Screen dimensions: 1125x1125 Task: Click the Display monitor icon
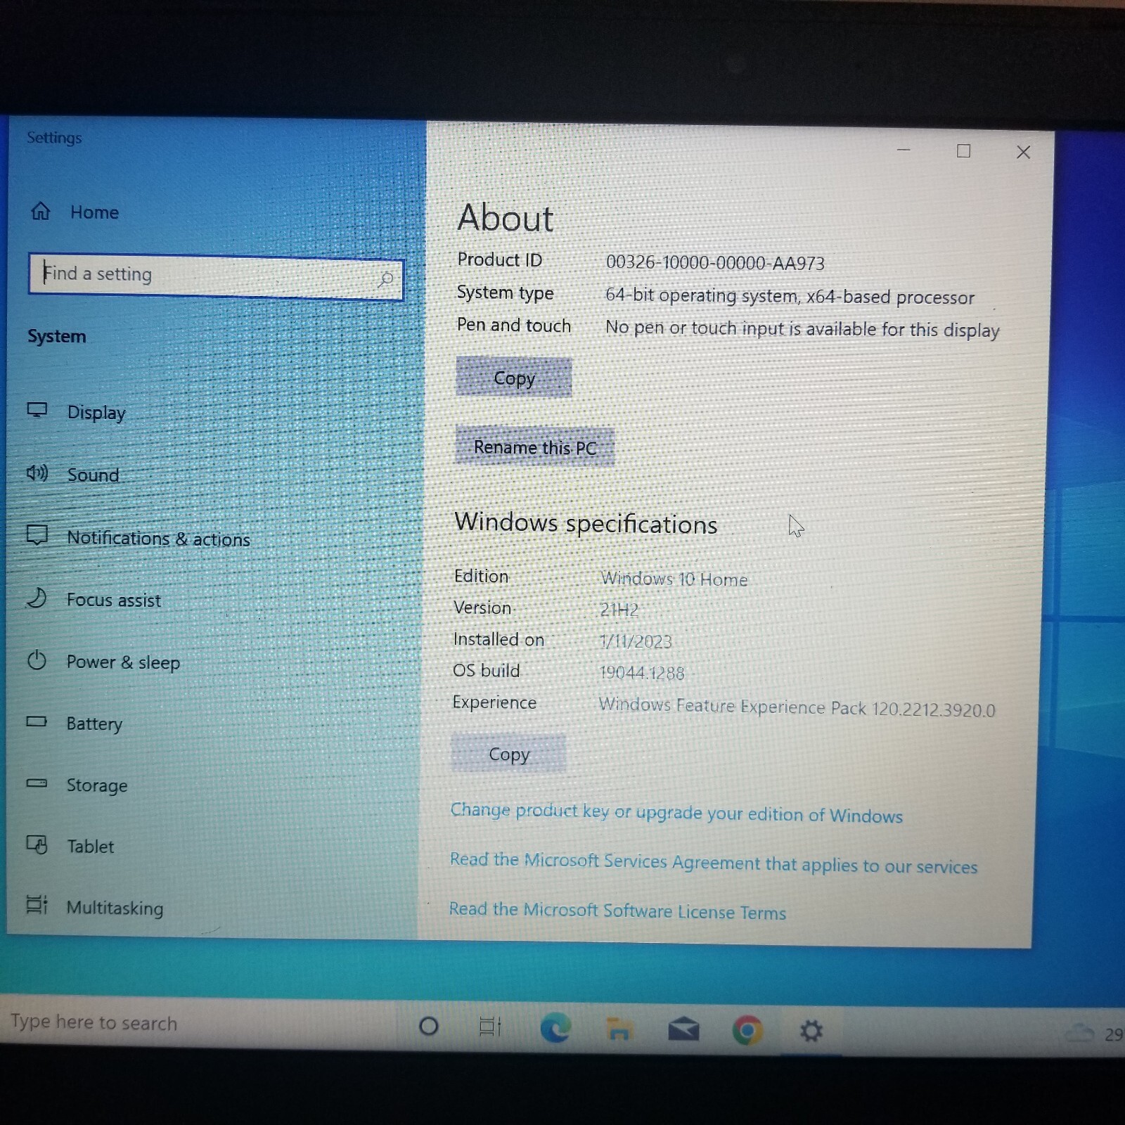(37, 410)
